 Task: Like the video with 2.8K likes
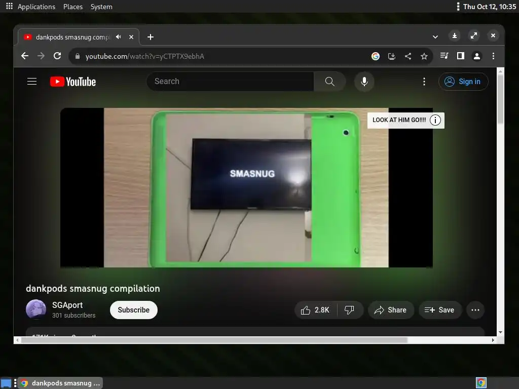pyautogui.click(x=315, y=310)
